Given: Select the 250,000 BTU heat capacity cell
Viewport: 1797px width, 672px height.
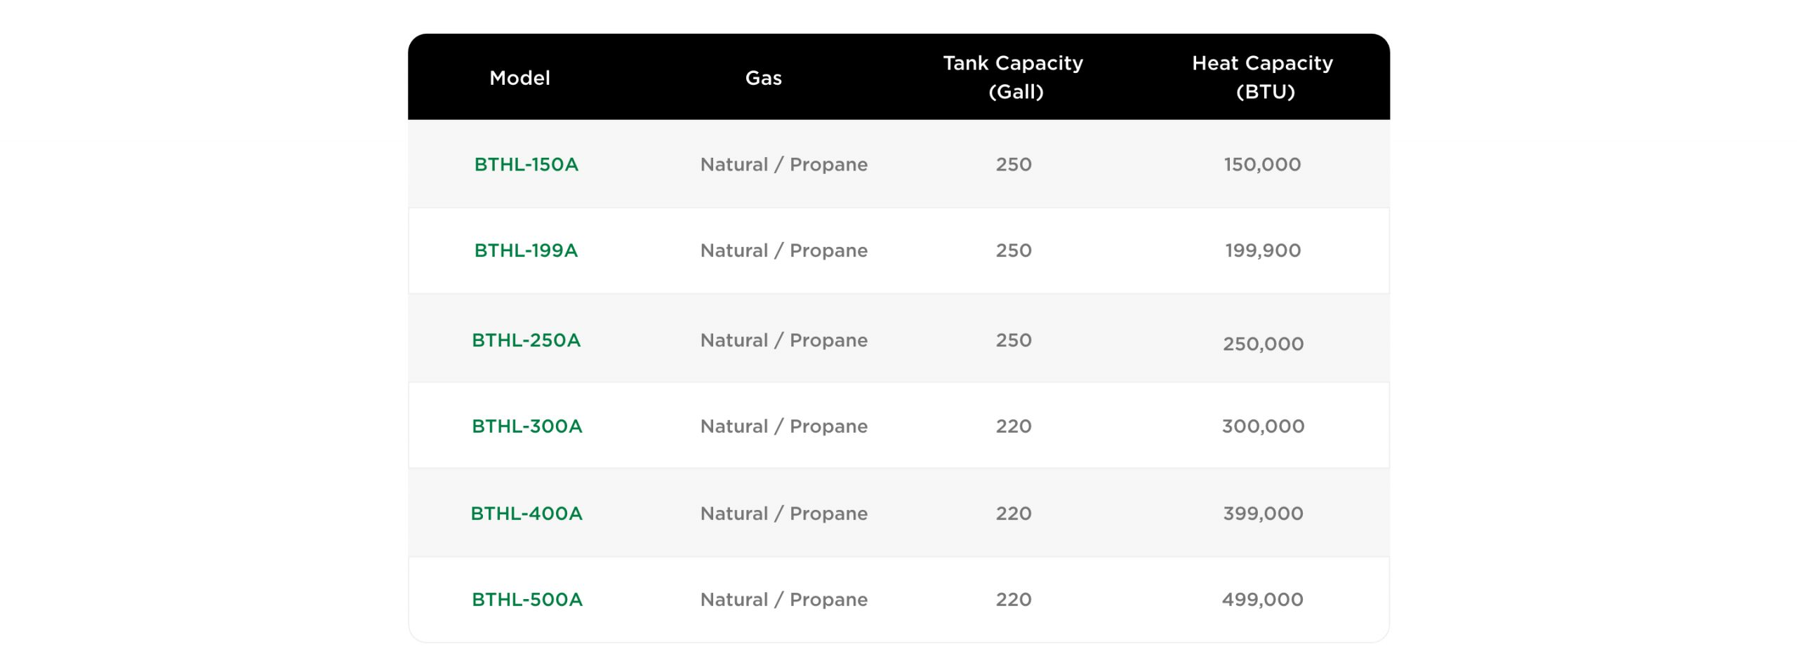Looking at the screenshot, I should (1263, 344).
